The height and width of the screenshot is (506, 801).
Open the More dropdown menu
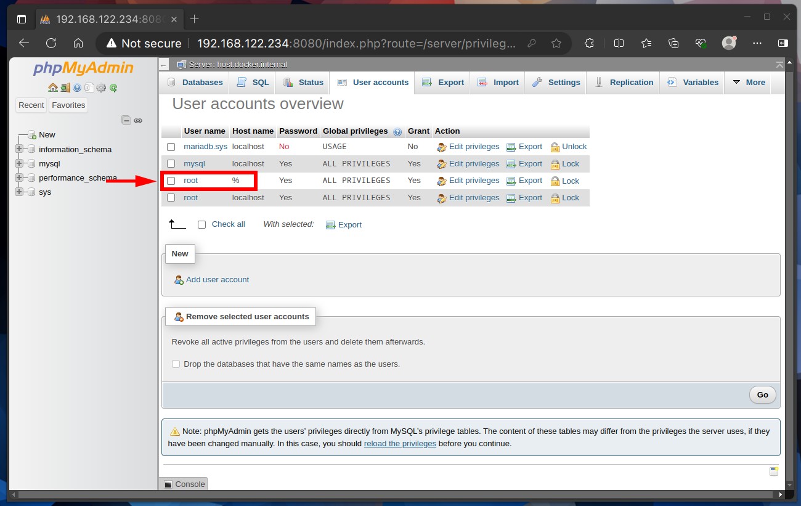(748, 83)
